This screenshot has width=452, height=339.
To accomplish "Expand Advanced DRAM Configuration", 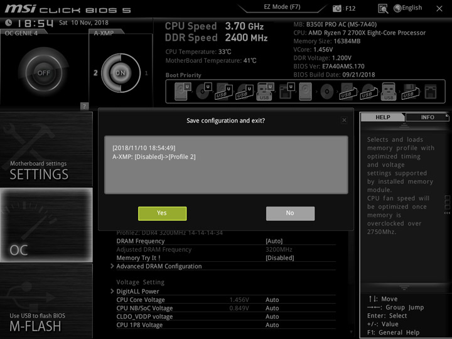I will click(x=159, y=266).
